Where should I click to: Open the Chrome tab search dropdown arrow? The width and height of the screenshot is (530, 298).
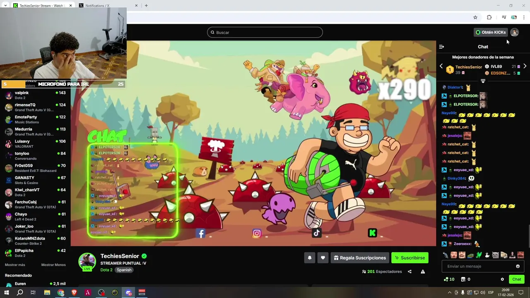[x=5, y=5]
